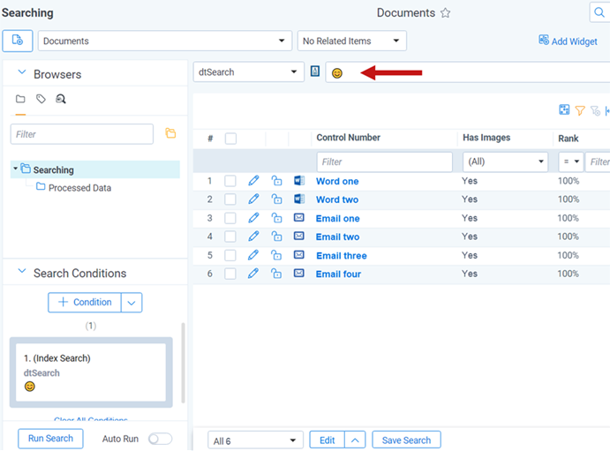Open the Rank operator equals dropdown
This screenshot has width=610, height=451.
pyautogui.click(x=570, y=162)
